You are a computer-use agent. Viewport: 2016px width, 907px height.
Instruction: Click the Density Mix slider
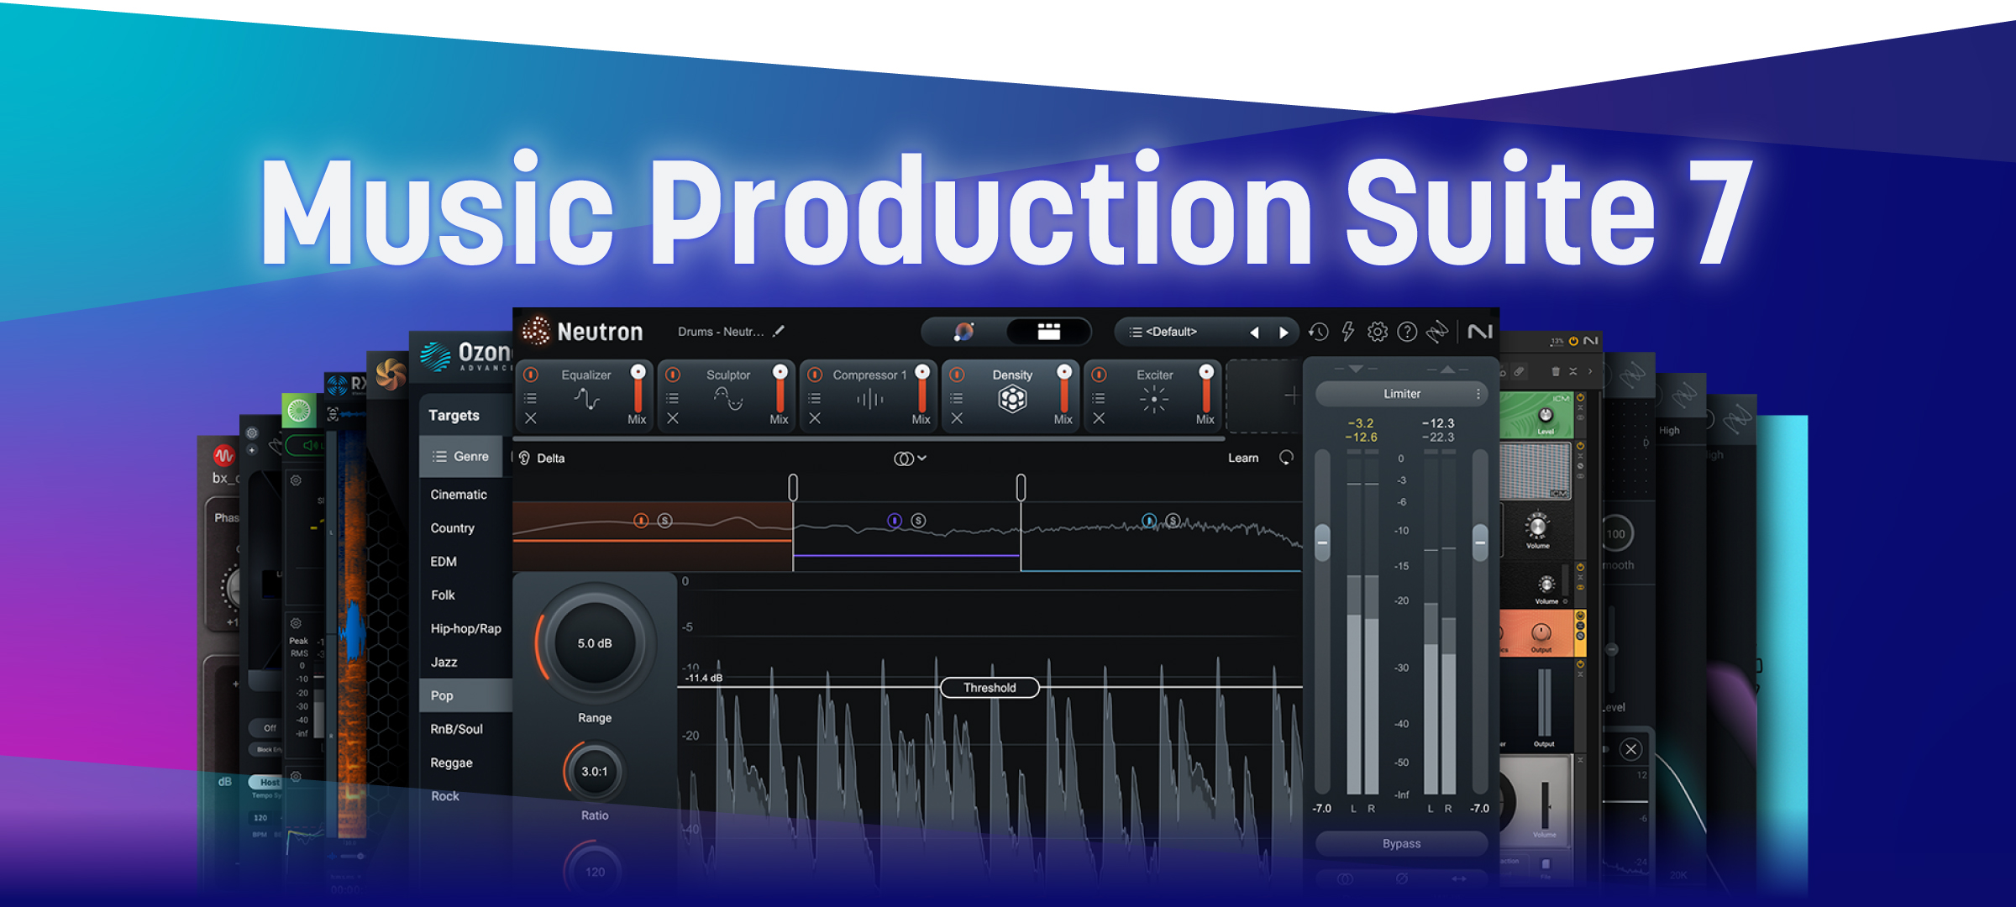pos(1063,389)
